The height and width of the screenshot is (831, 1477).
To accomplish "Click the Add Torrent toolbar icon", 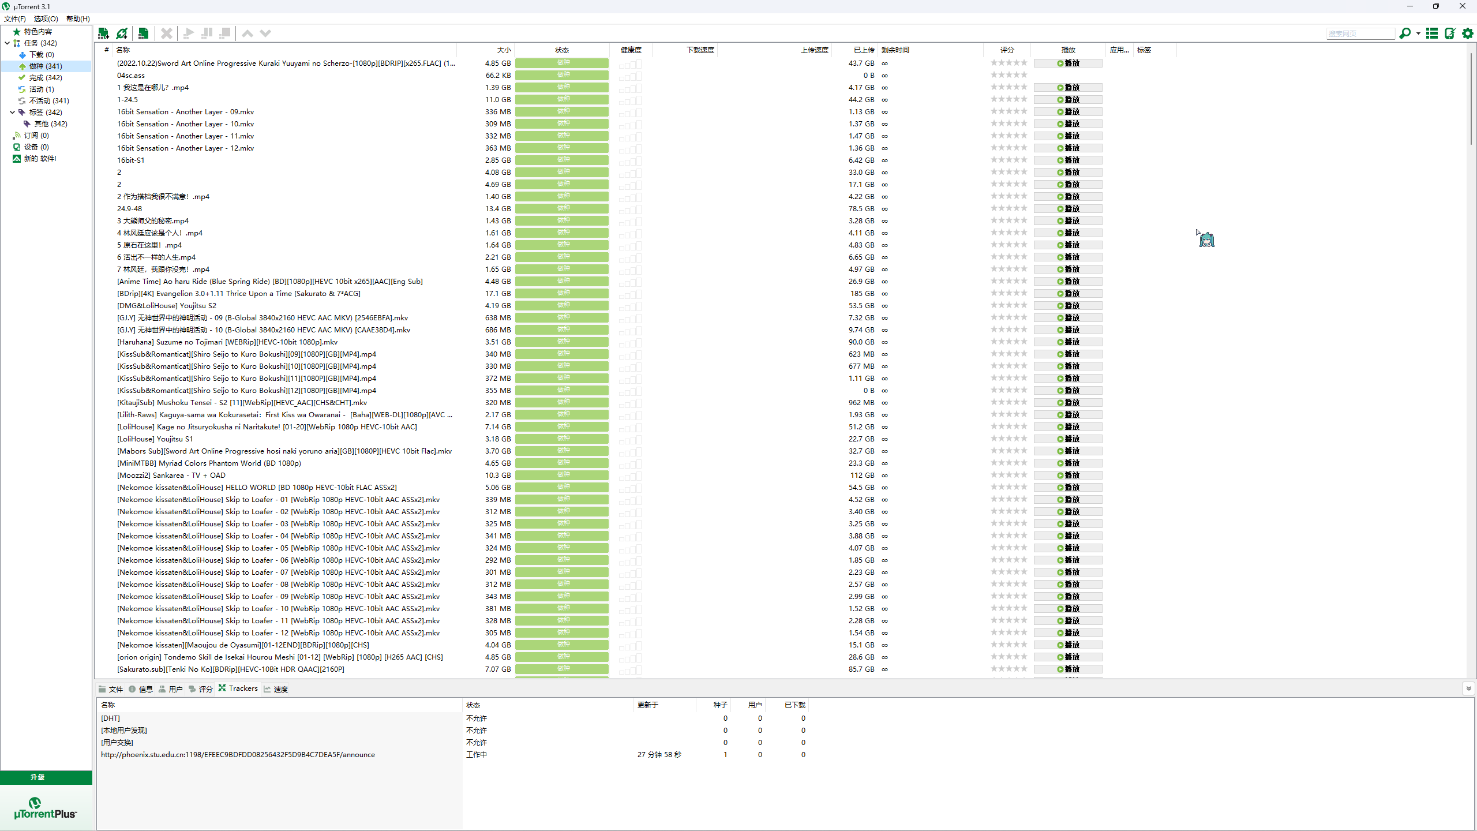I will click(x=104, y=33).
